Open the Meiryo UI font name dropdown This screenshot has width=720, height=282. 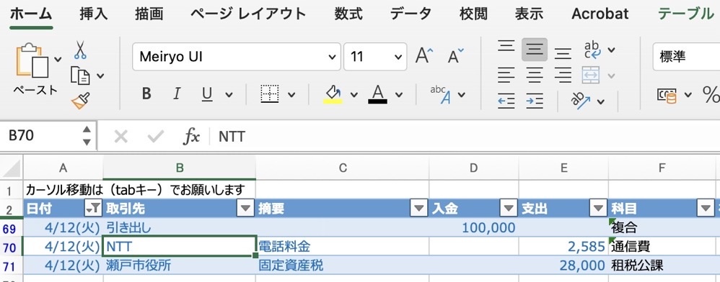click(x=332, y=57)
